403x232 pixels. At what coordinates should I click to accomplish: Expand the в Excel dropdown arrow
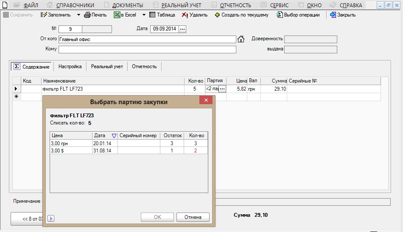point(144,15)
